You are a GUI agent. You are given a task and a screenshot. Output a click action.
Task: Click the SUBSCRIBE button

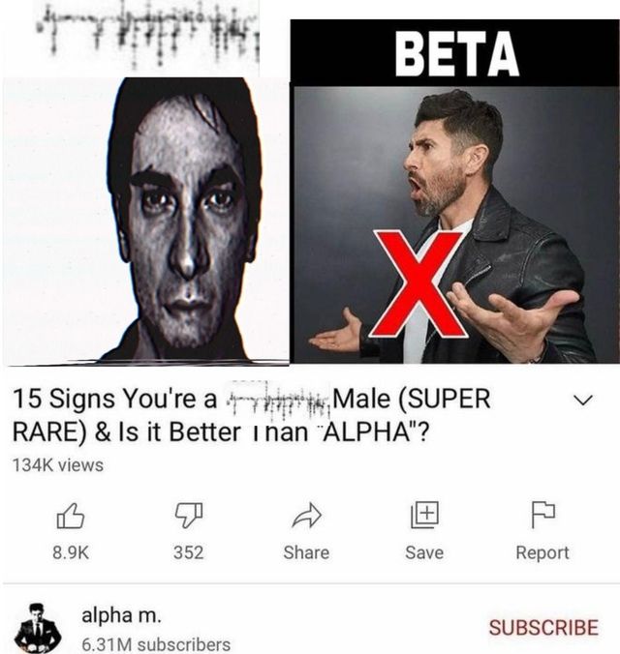543,628
